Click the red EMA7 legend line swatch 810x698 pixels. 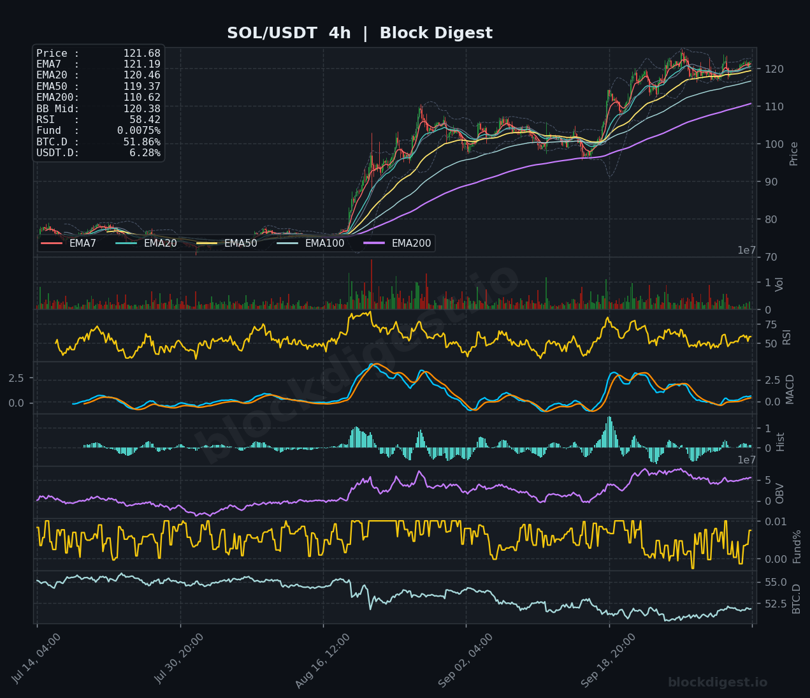click(52, 243)
